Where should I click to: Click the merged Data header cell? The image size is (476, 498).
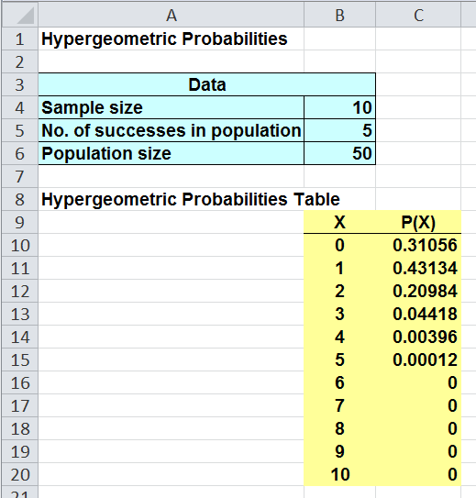[207, 84]
